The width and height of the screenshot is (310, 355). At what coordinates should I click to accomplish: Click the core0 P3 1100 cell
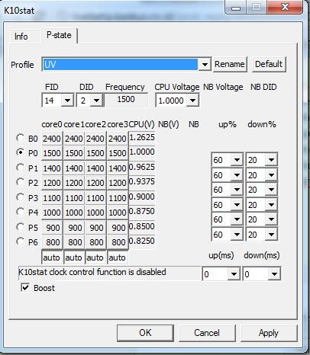[52, 197]
